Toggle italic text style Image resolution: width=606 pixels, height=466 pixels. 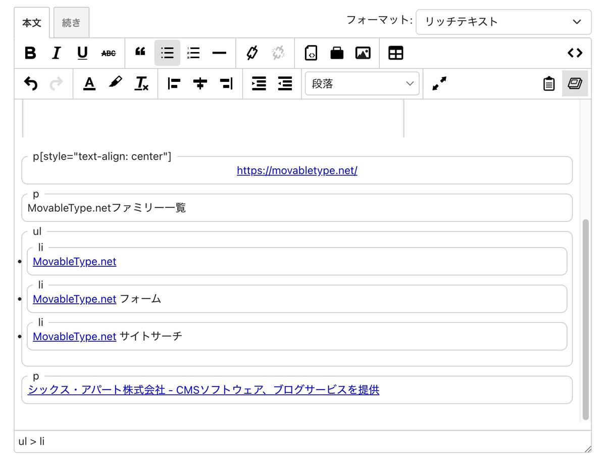57,53
